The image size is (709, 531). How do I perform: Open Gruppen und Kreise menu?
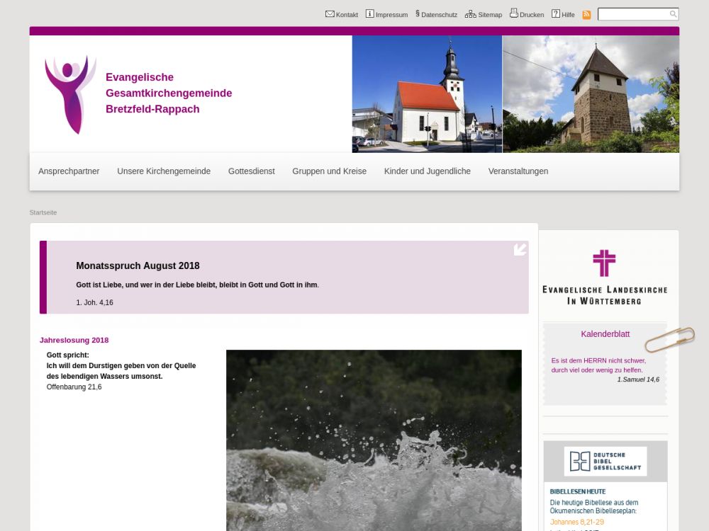(329, 171)
